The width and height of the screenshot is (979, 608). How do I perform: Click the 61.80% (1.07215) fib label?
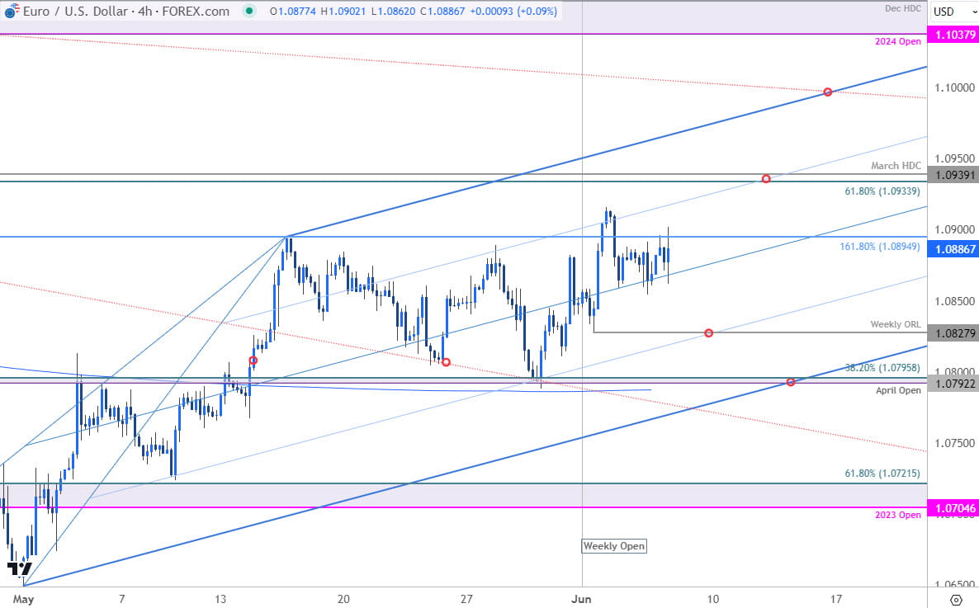click(882, 474)
